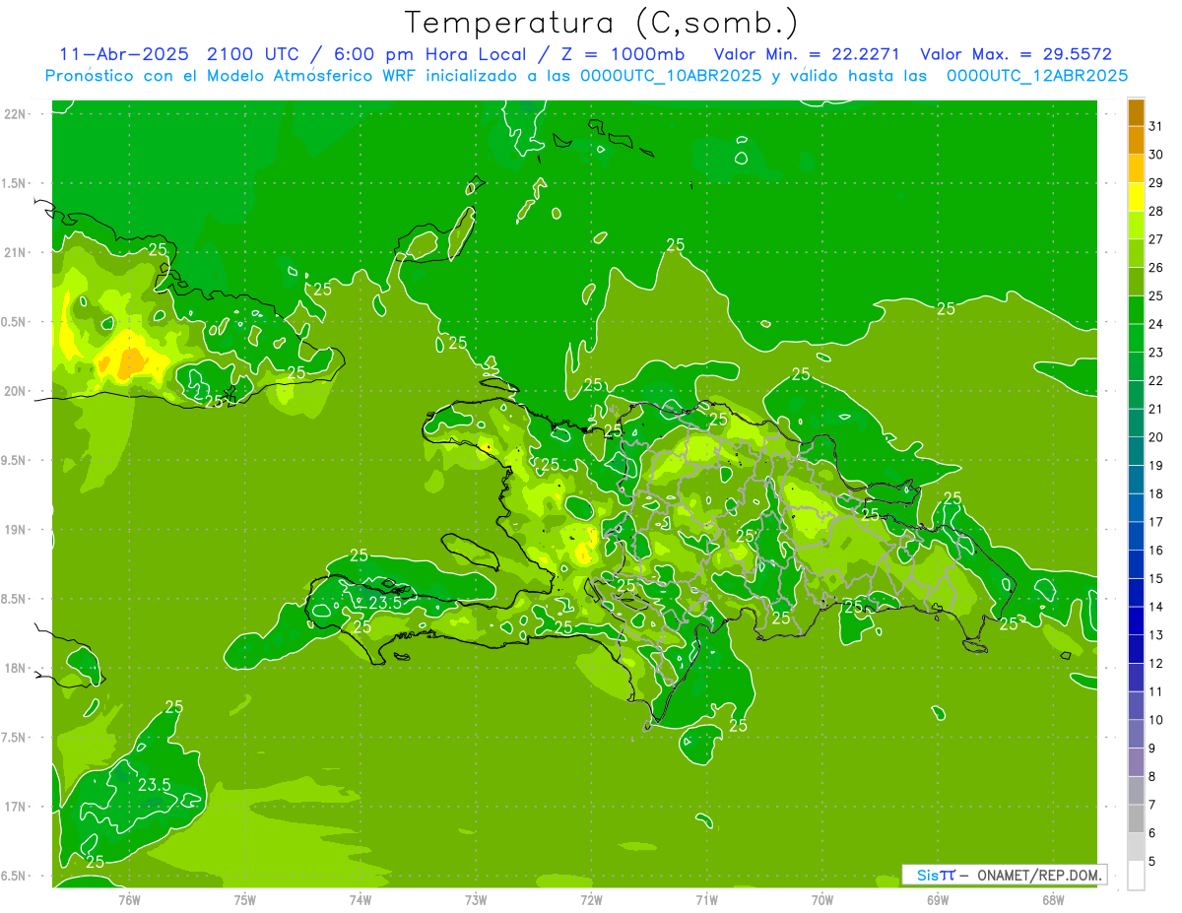The height and width of the screenshot is (913, 1182).
Task: Click the '19N' latitude label
Action: click(x=15, y=530)
